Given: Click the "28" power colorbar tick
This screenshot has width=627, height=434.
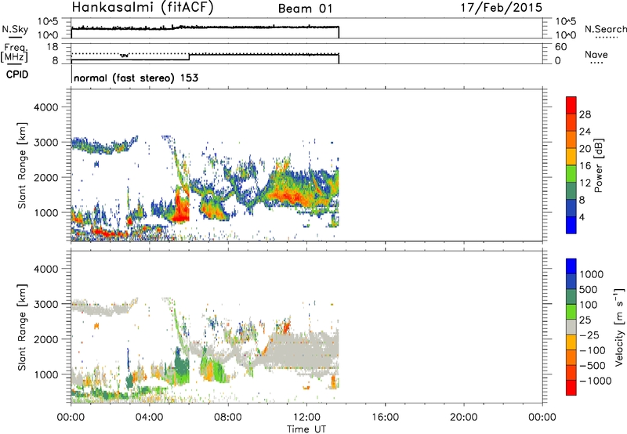Looking at the screenshot, I should (585, 114).
